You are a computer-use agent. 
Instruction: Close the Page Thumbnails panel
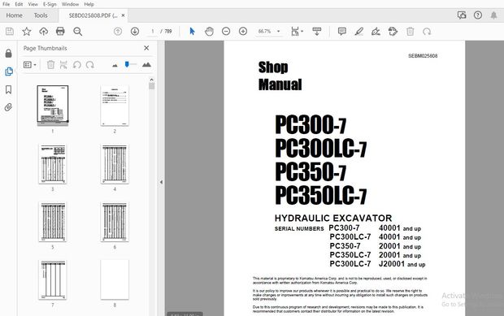(x=146, y=48)
